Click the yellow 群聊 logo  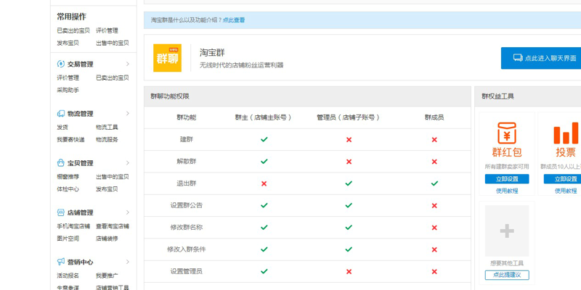coord(168,58)
